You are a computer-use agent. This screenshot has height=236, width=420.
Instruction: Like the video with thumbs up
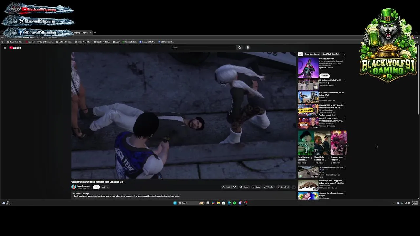click(226, 187)
